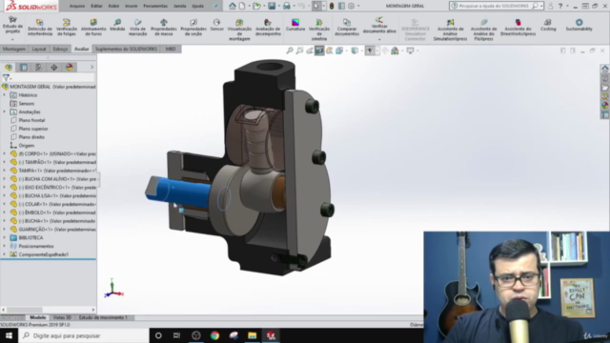Select ConfigurationManager tab icon
The height and width of the screenshot is (343, 610).
(38, 68)
